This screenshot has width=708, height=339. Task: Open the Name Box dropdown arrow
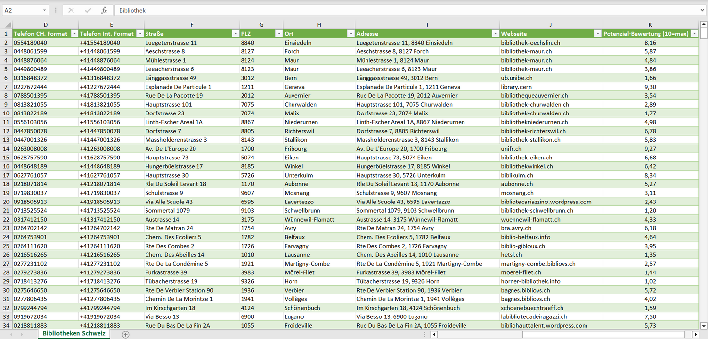(44, 10)
